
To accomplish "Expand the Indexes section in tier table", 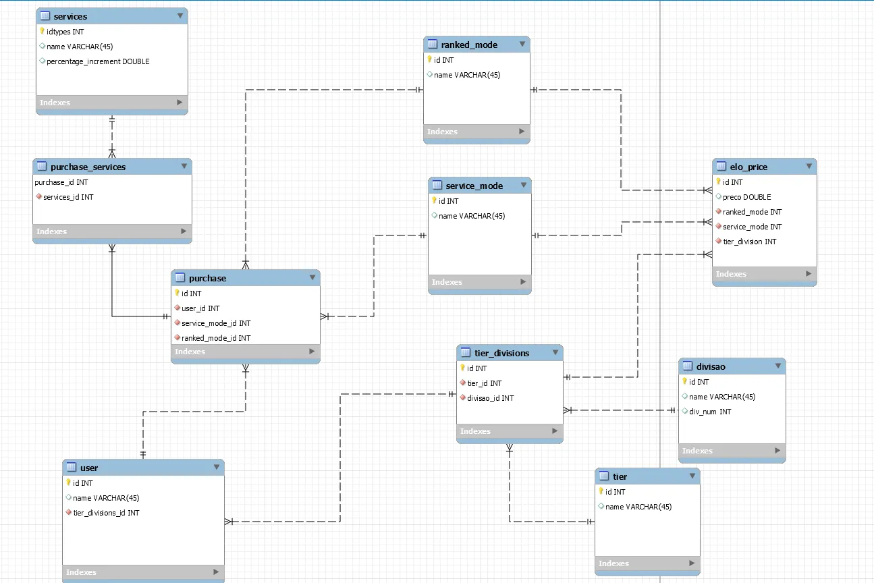I will [691, 563].
